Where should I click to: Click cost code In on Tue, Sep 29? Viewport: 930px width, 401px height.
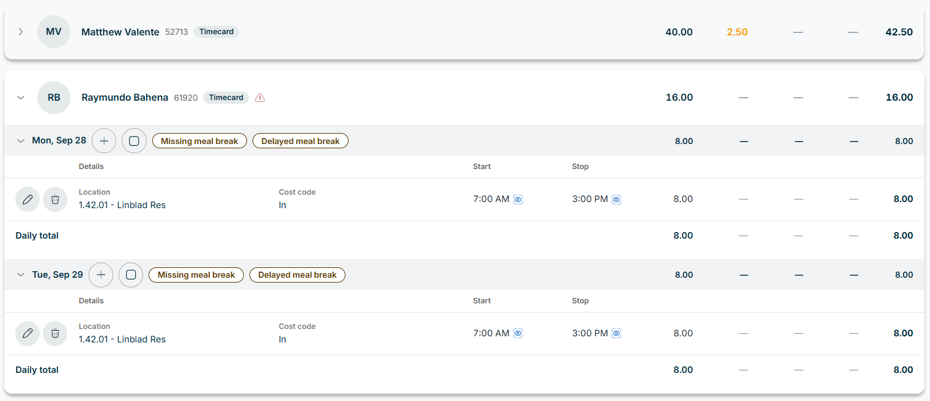pyautogui.click(x=282, y=339)
